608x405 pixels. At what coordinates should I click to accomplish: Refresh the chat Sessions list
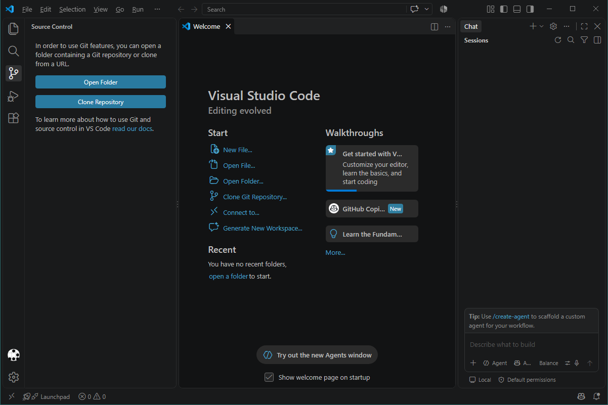[558, 40]
